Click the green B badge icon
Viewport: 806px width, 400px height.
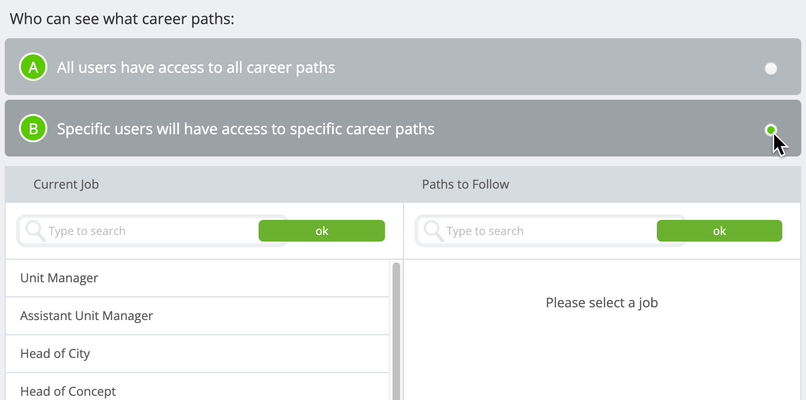click(x=33, y=129)
